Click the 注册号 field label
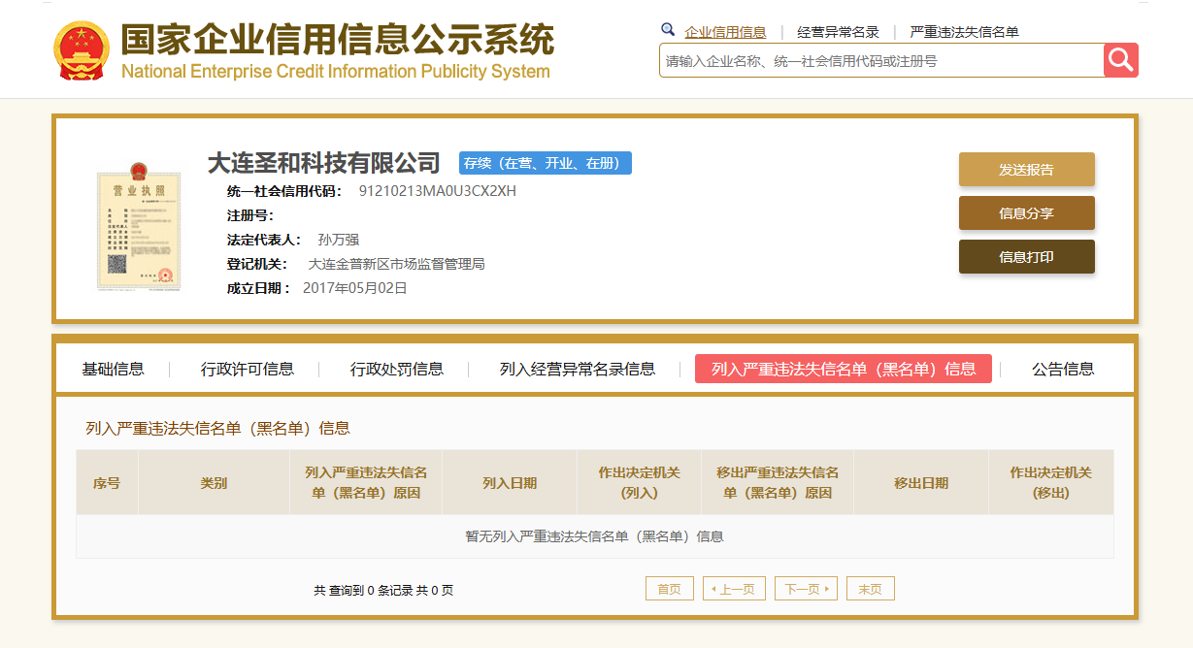The image size is (1193, 648). (250, 215)
